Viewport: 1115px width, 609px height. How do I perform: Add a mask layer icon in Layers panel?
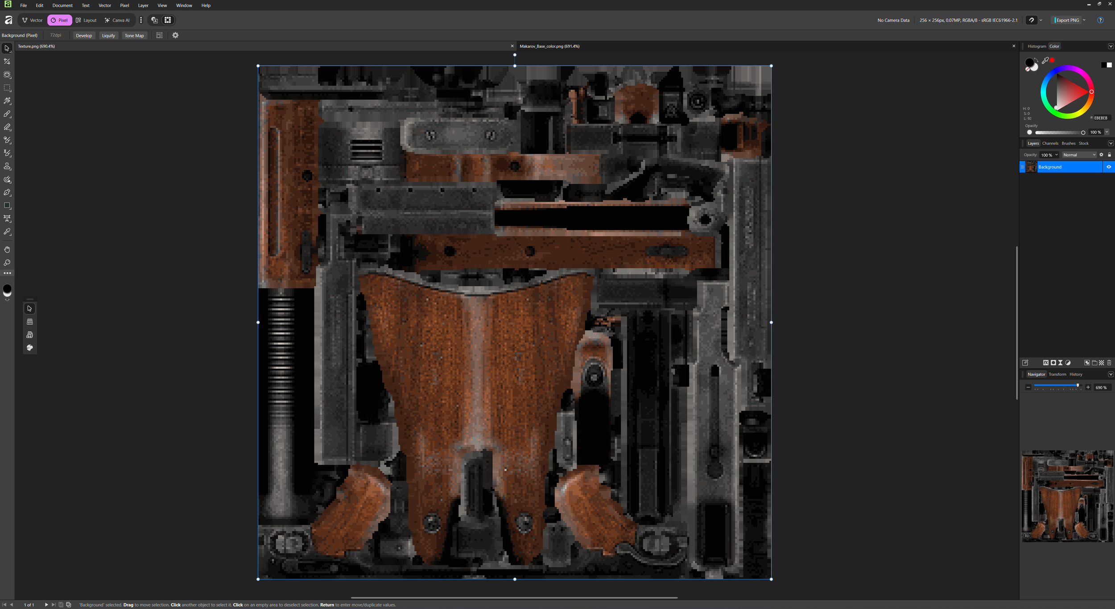1053,363
